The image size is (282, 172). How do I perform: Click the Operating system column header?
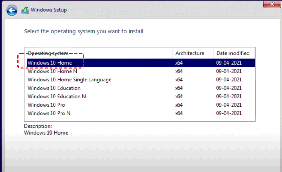click(99, 53)
